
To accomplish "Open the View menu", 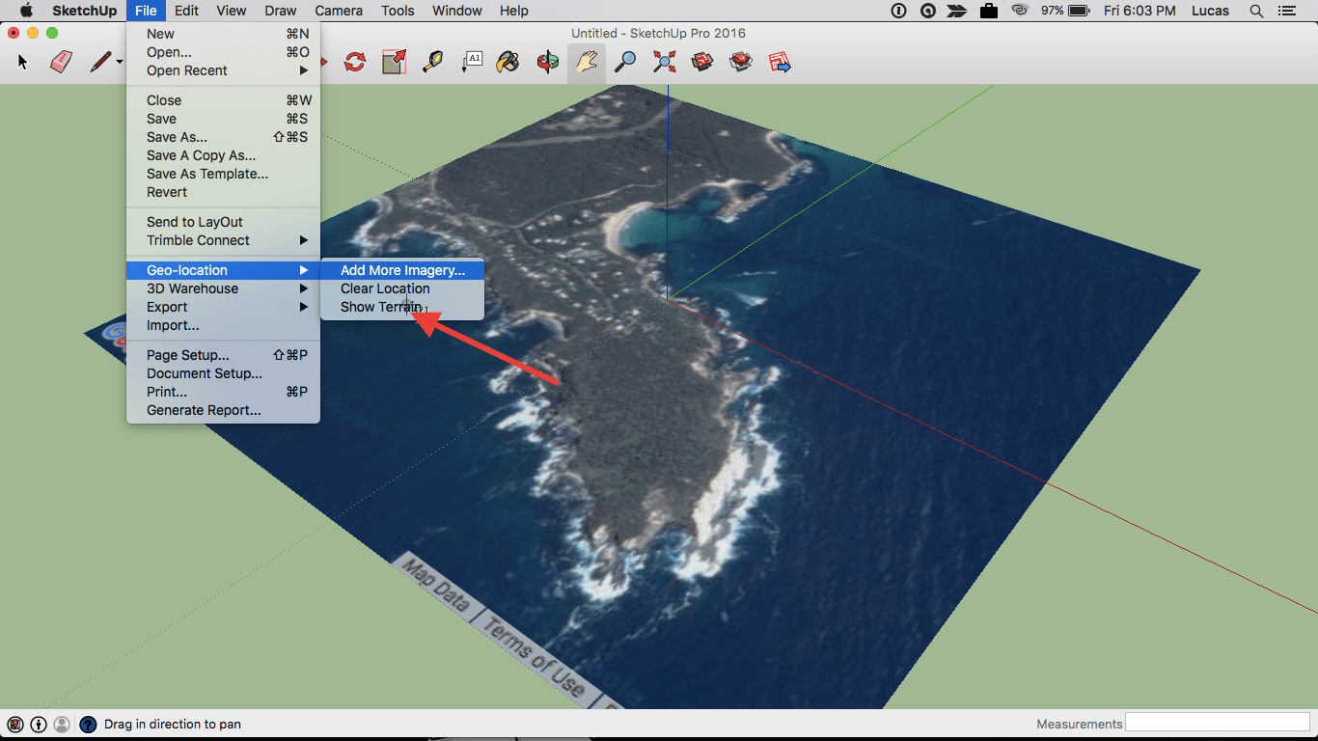I will click(232, 11).
